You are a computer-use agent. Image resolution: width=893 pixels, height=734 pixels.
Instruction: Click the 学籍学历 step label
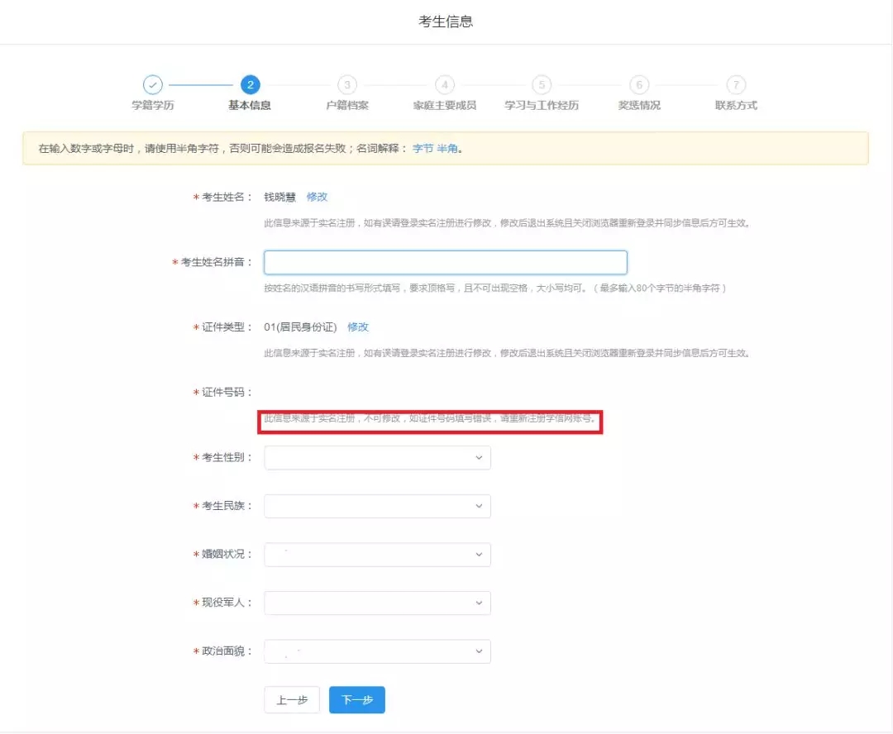pos(153,106)
